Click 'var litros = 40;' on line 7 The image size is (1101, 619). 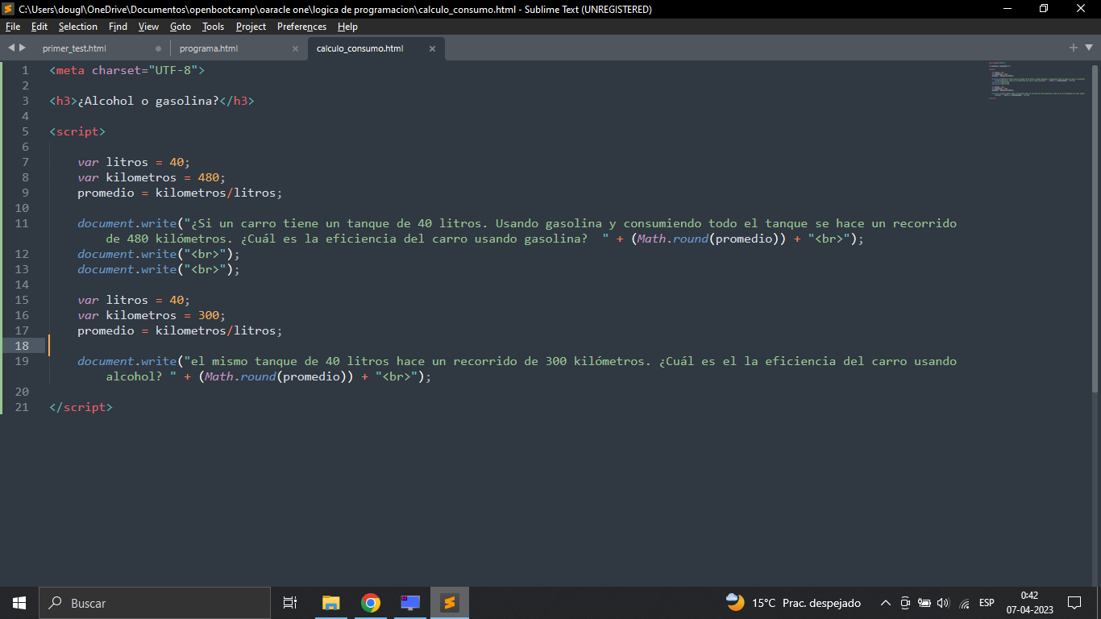134,162
